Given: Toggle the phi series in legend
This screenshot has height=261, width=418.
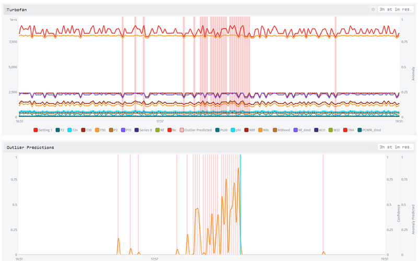Looking at the screenshot, I should 236,130.
